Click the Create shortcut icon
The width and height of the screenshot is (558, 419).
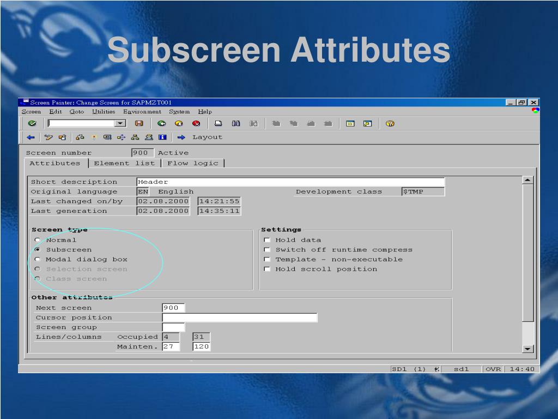pos(368,123)
